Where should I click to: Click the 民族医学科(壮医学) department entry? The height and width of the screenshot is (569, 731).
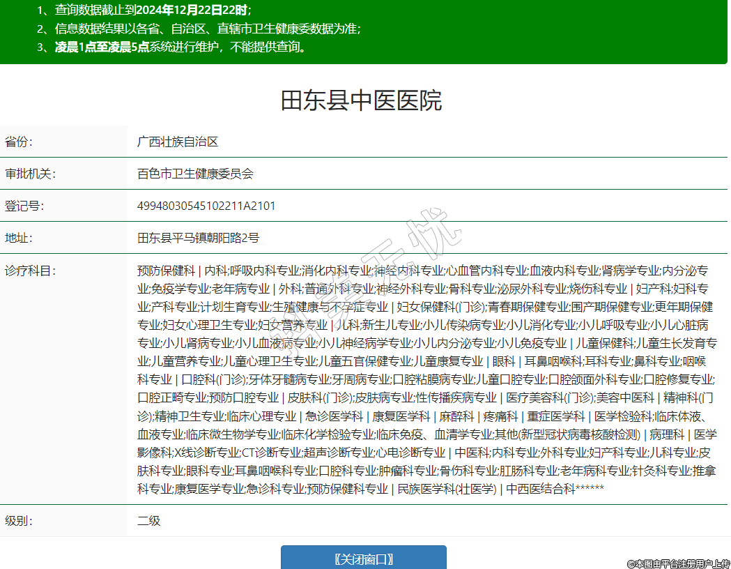tap(446, 489)
